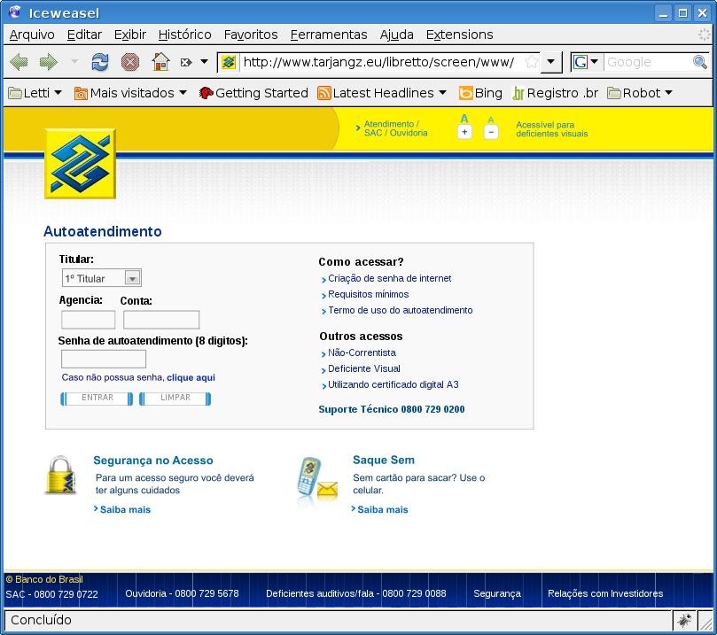Open the Bing bookmark
Screen dimensions: 717x635
tap(480, 93)
